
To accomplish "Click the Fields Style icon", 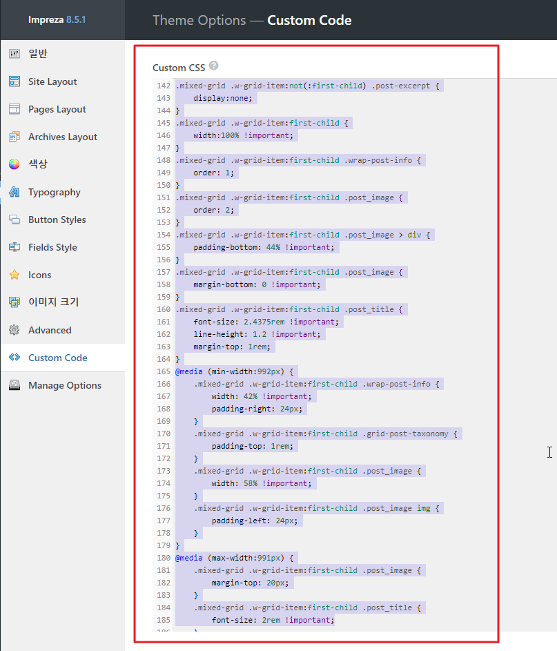I will 14,247.
